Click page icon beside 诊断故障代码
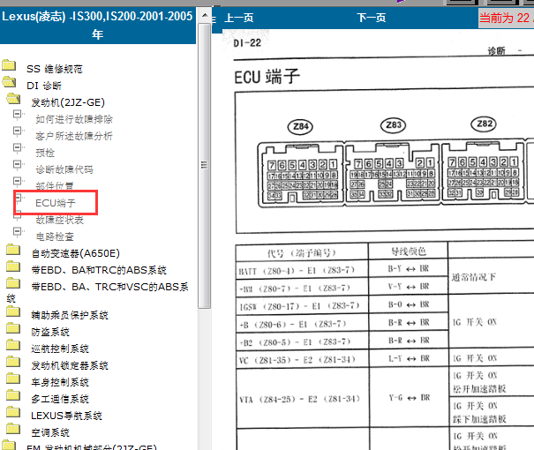The width and height of the screenshot is (534, 450). point(18,165)
